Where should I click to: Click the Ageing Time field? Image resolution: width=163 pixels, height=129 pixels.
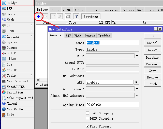[x=113, y=105]
